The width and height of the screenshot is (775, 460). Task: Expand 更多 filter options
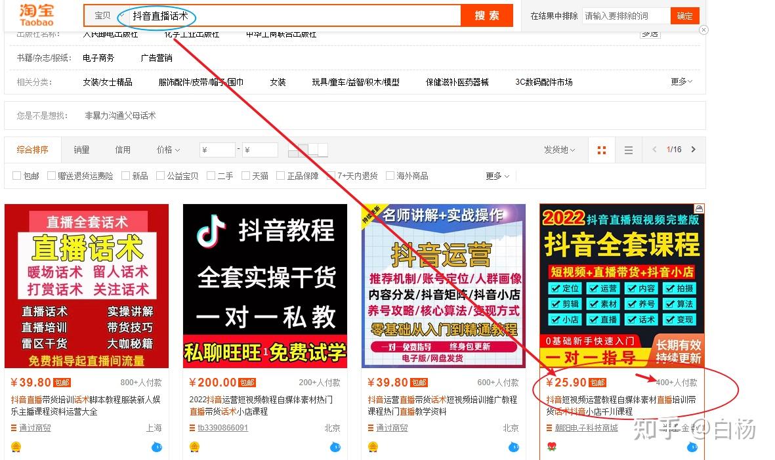[x=497, y=176]
